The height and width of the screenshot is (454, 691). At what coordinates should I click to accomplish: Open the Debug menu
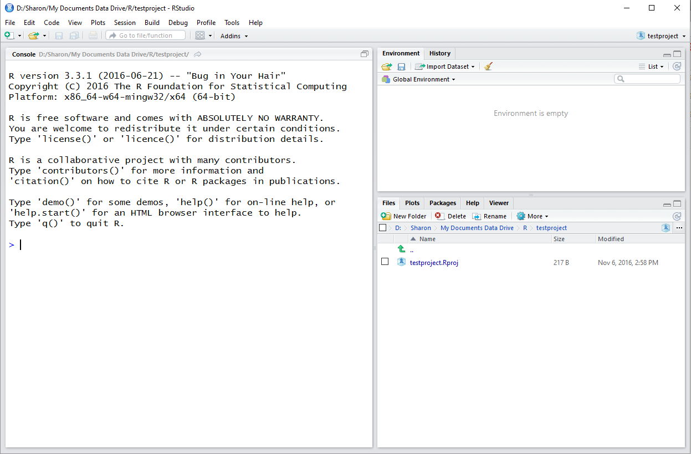pyautogui.click(x=178, y=23)
